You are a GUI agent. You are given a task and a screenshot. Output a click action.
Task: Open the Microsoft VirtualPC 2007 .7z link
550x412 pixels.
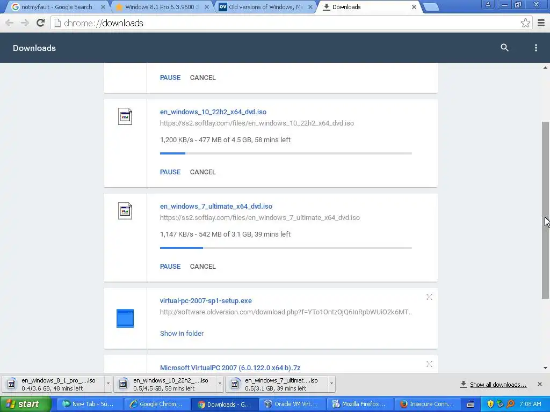230,368
